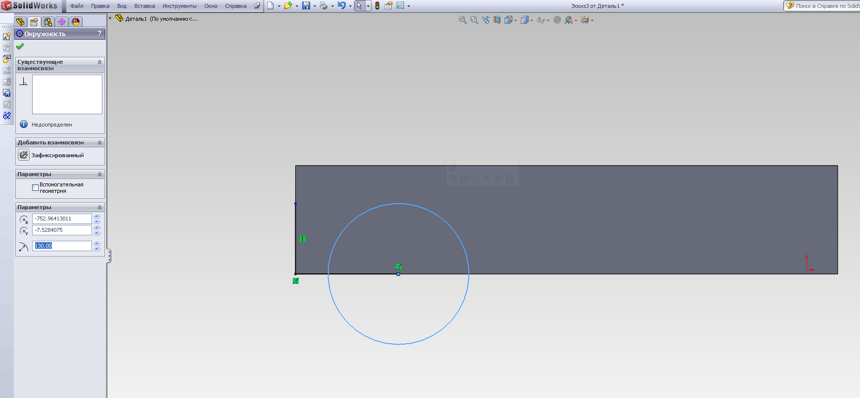Screen dimensions: 860x398
Task: Open the Окно menu
Action: click(x=211, y=6)
